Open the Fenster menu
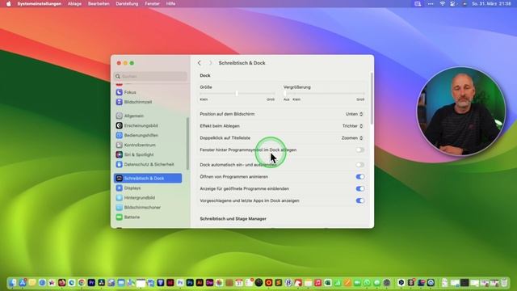This screenshot has width=517, height=291. click(152, 3)
